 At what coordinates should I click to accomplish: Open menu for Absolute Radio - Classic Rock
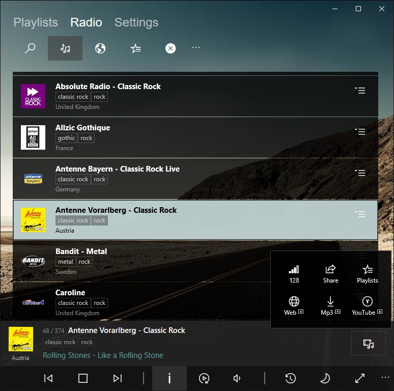tap(360, 90)
